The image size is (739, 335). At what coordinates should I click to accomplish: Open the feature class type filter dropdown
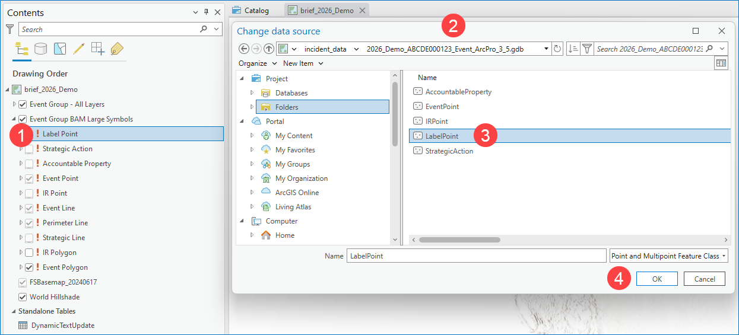668,256
